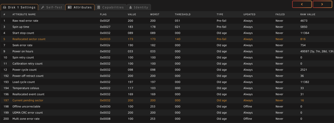The image size is (334, 123).
Task: Click the reallocated sector raw value 816
Action: point(303,39)
